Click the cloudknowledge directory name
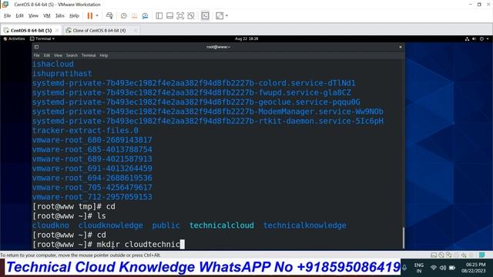This screenshot has height=277, width=493. point(111,225)
